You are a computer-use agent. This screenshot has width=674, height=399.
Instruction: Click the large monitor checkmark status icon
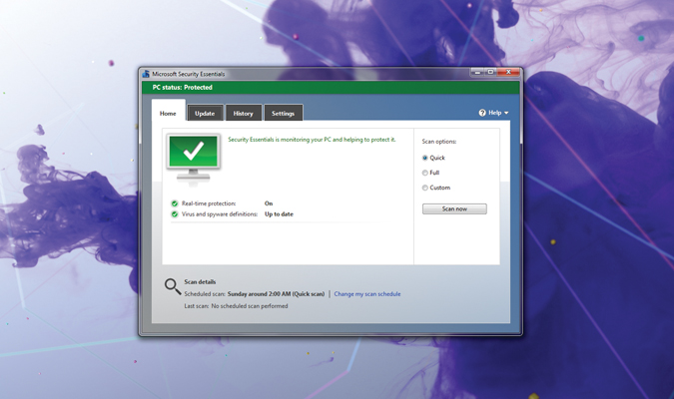(194, 156)
